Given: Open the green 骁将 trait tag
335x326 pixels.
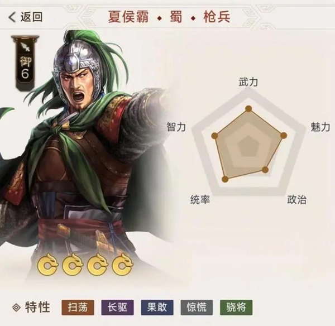Looking at the screenshot, I should click(236, 308).
